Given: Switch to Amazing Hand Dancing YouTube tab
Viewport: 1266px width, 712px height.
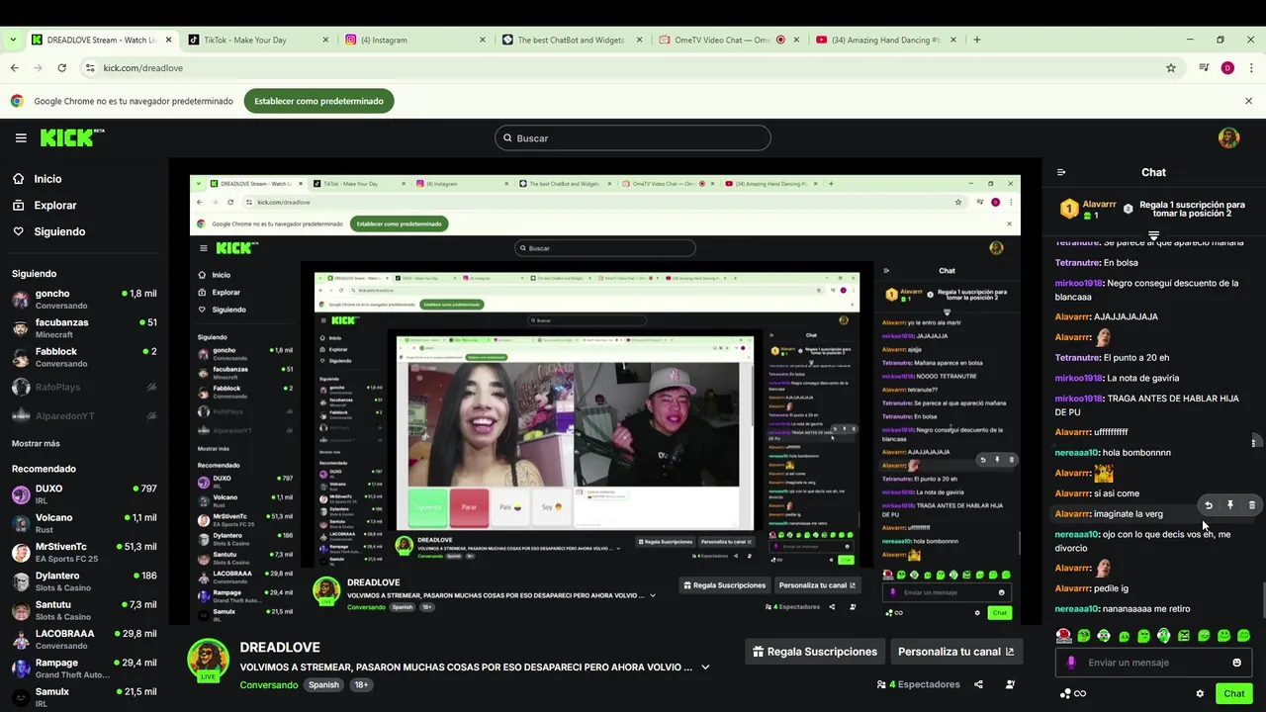Looking at the screenshot, I should click(886, 40).
